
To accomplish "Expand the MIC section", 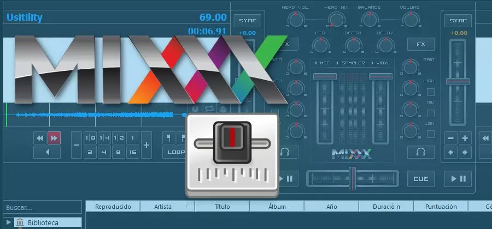I will [x=323, y=63].
